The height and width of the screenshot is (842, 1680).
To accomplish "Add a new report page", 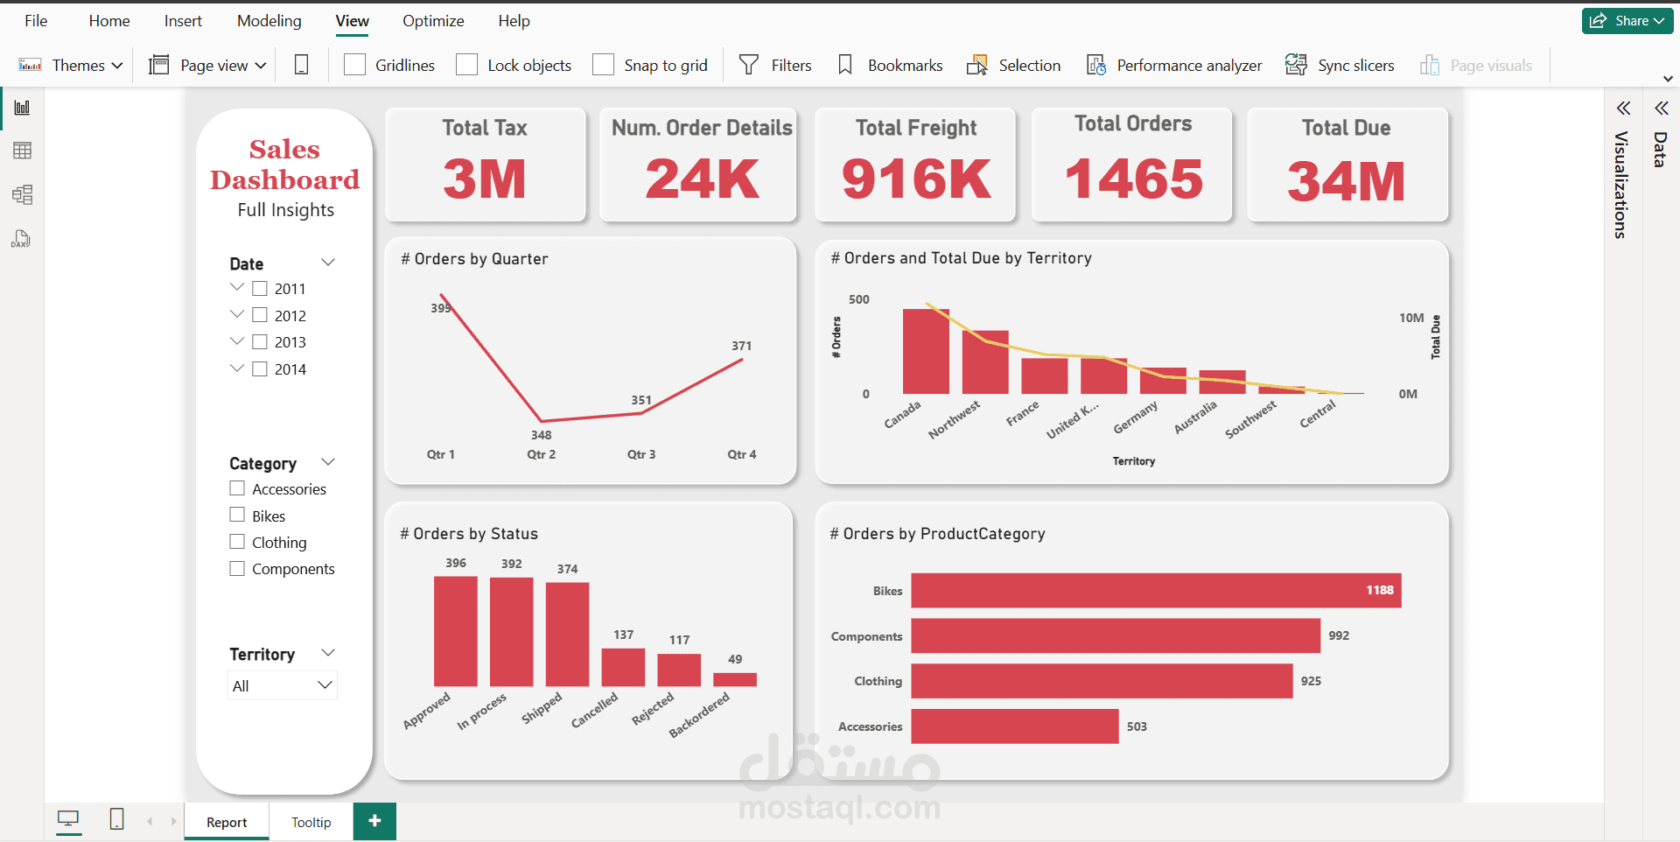I will 374,821.
